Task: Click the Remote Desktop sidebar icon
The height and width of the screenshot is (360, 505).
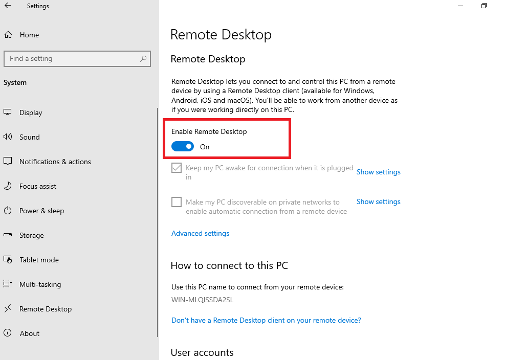Action: pyautogui.click(x=8, y=308)
